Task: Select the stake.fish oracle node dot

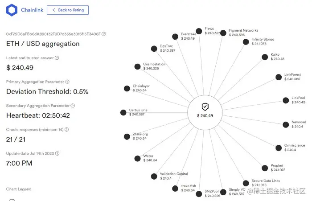Action: point(175,188)
